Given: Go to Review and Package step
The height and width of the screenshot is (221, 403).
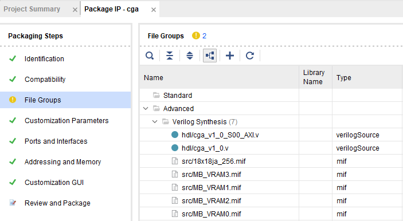Looking at the screenshot, I should coord(57,203).
